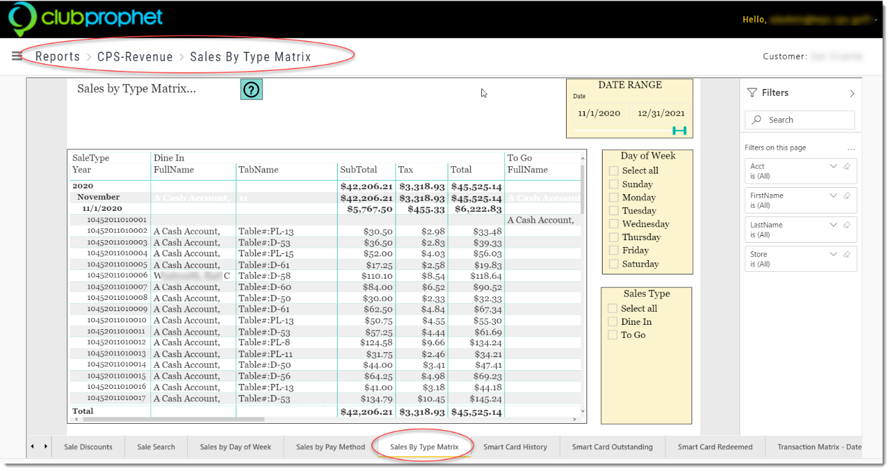Select the November row label
890x471 pixels.
point(98,197)
